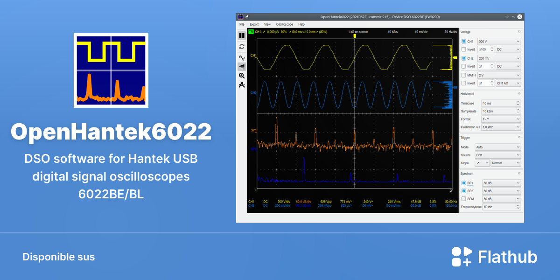Open the trigger Source CH1 dropdown
The width and height of the screenshot is (560, 280).
pos(497,155)
